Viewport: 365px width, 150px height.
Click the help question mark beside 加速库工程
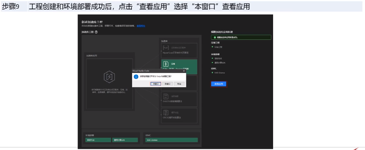pos(96,32)
